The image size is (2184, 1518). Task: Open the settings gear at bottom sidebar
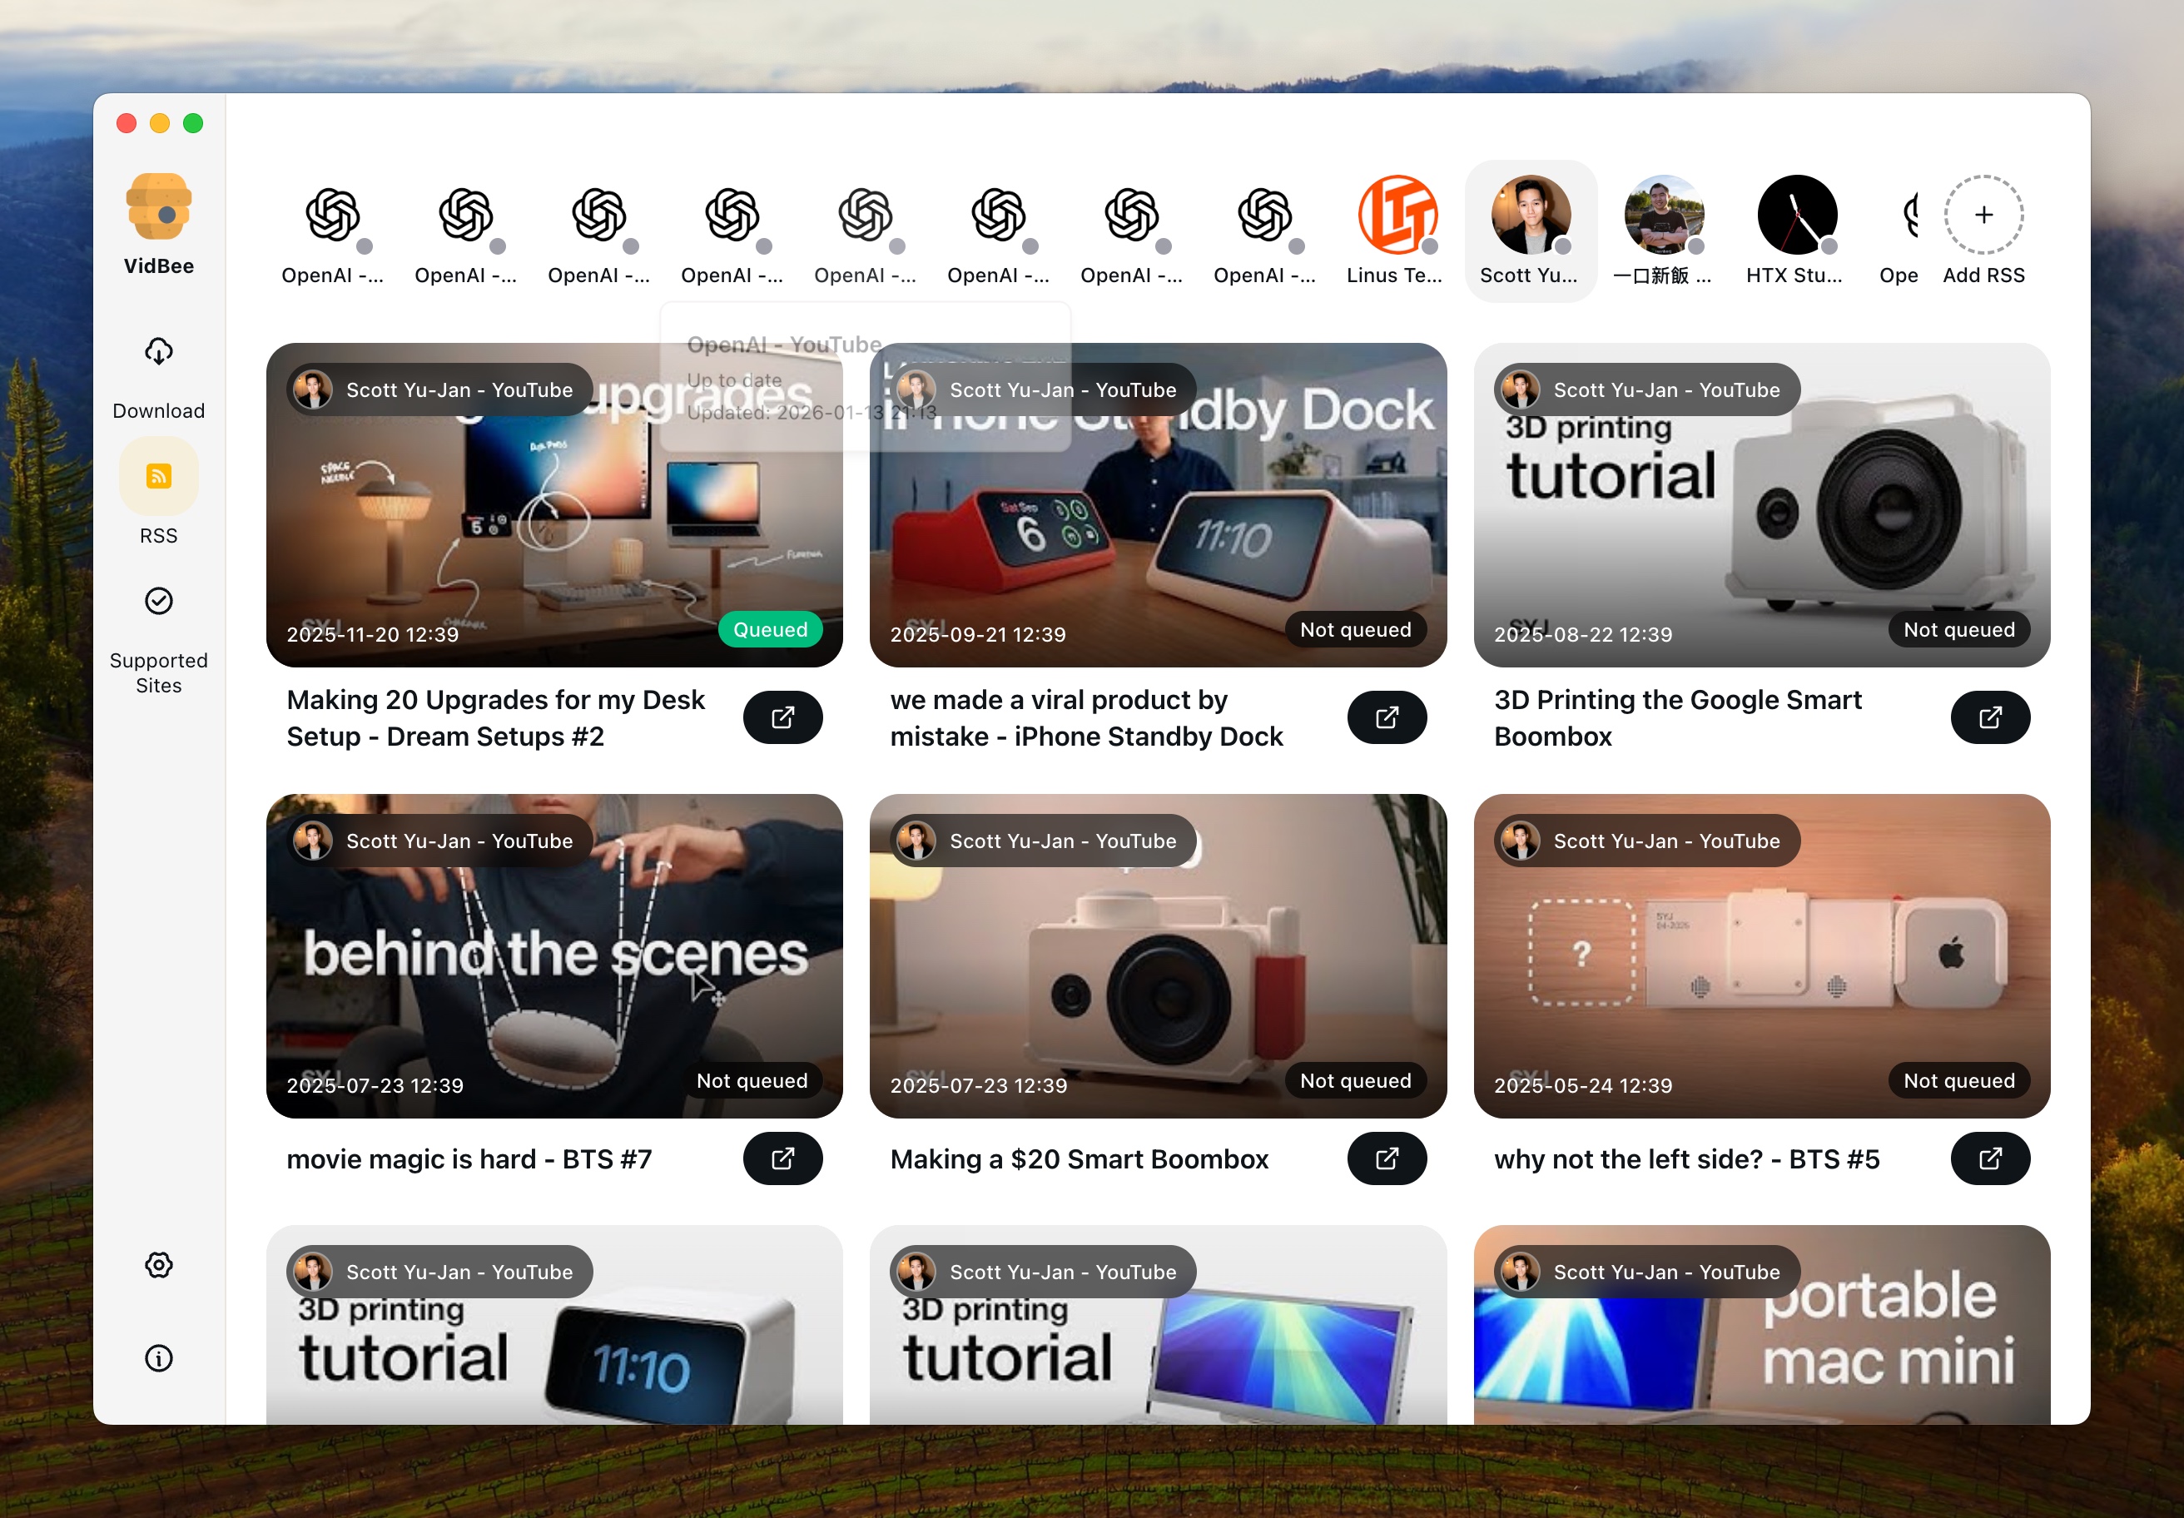click(158, 1265)
